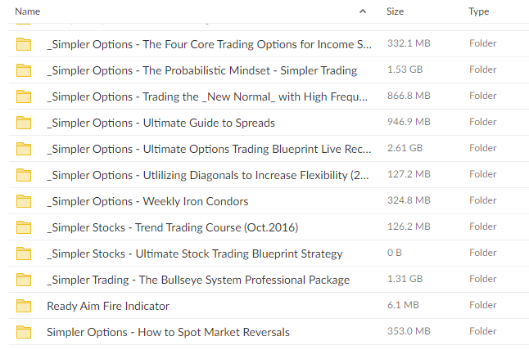
Task: Open Utlilizing Diagonals to Increase Flexibility folder
Action: 207,175
